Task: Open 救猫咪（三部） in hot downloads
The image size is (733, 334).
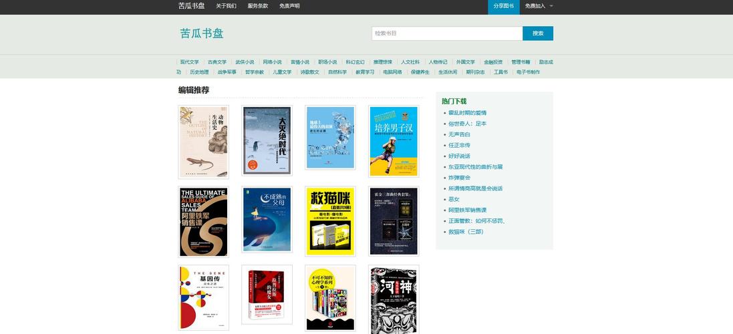Action: click(466, 232)
